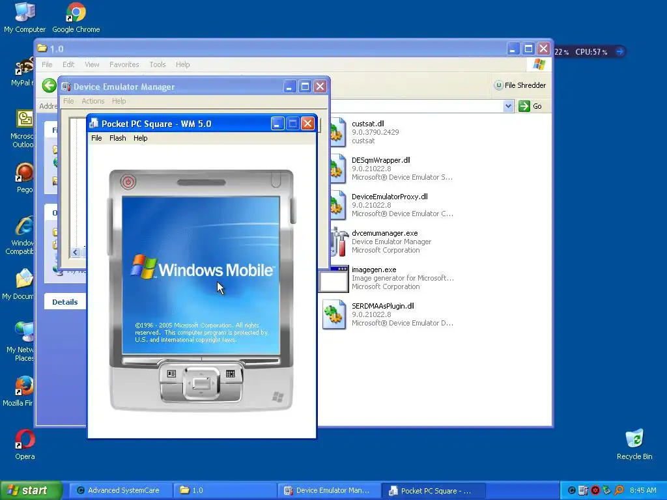Open Actions menu in Device Emulator Manager

[x=93, y=101]
